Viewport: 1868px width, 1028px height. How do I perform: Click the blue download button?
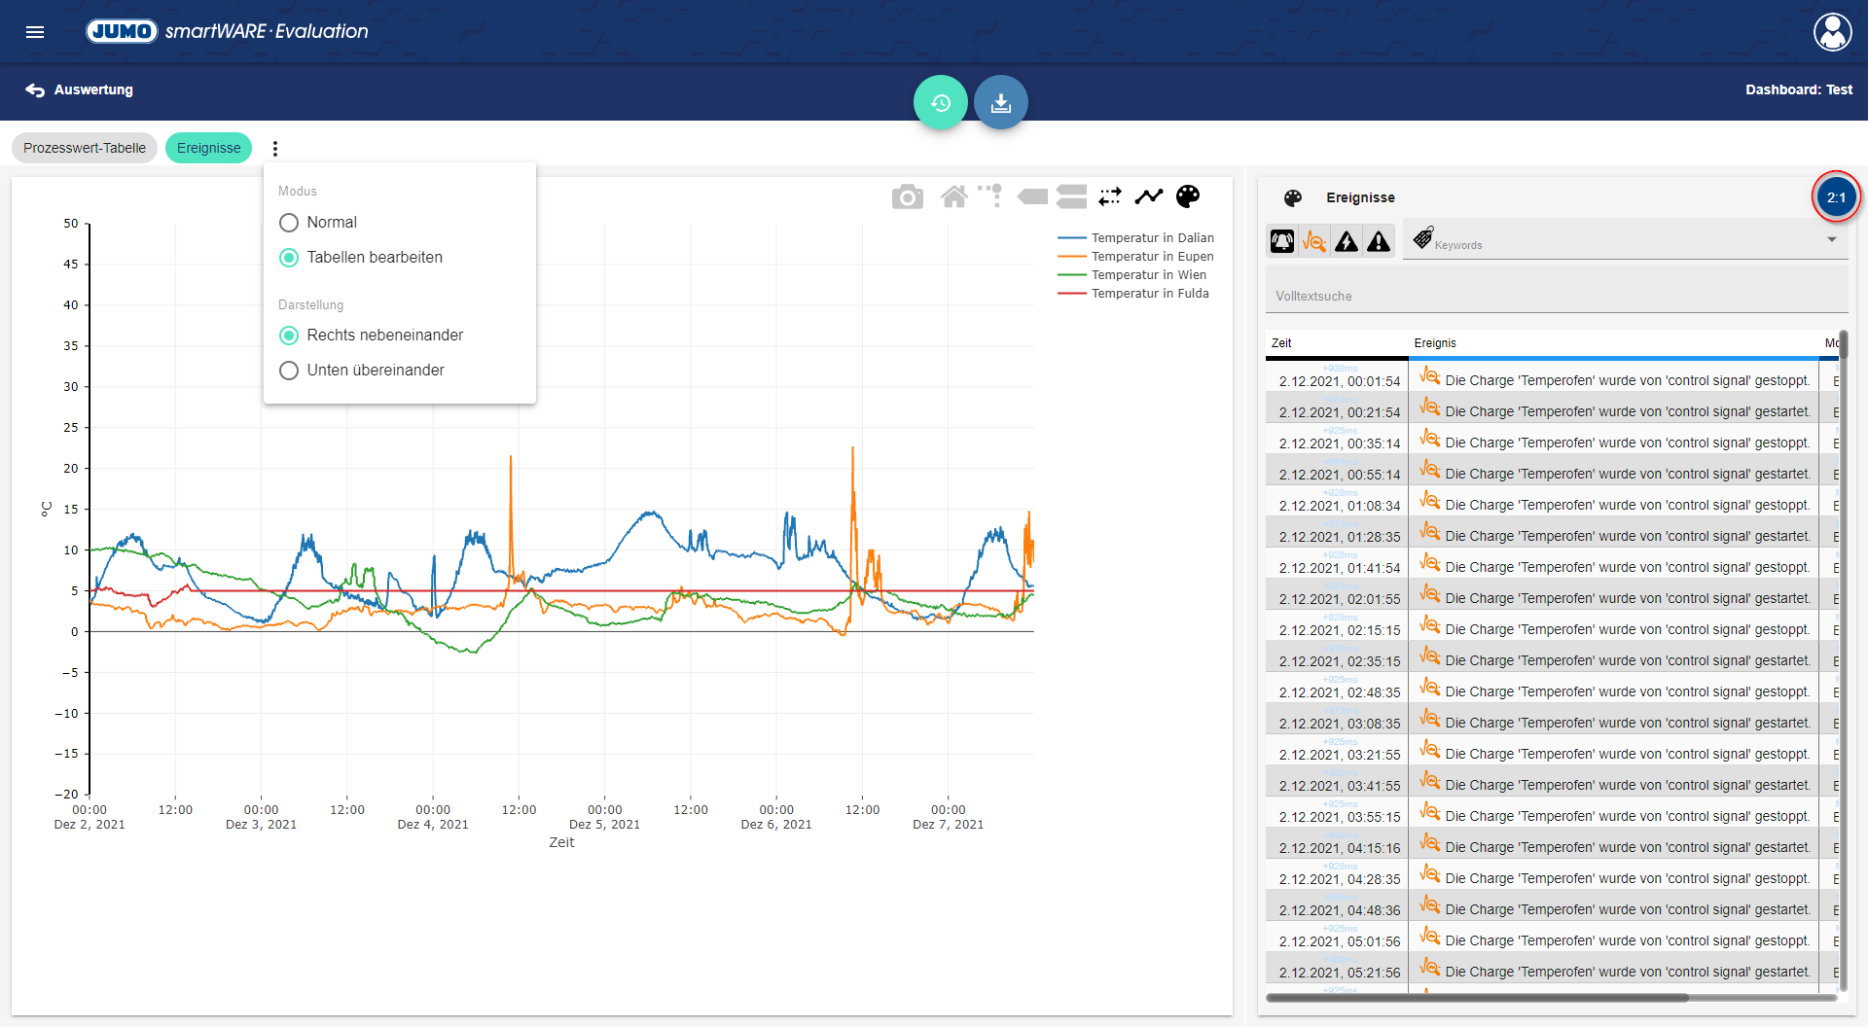1000,102
